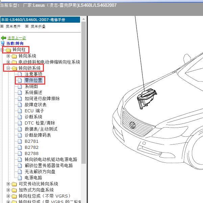Open the ECU 端子 page

point(34,111)
